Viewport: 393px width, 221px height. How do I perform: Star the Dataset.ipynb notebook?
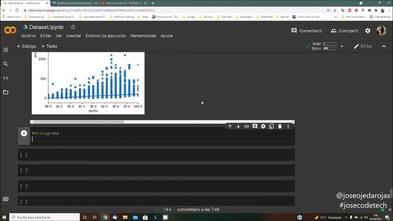point(73,27)
